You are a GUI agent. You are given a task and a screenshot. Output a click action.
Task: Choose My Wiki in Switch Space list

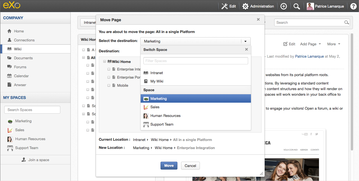(x=196, y=81)
